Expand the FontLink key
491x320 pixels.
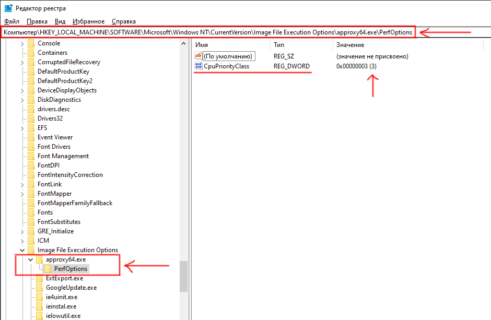22,185
